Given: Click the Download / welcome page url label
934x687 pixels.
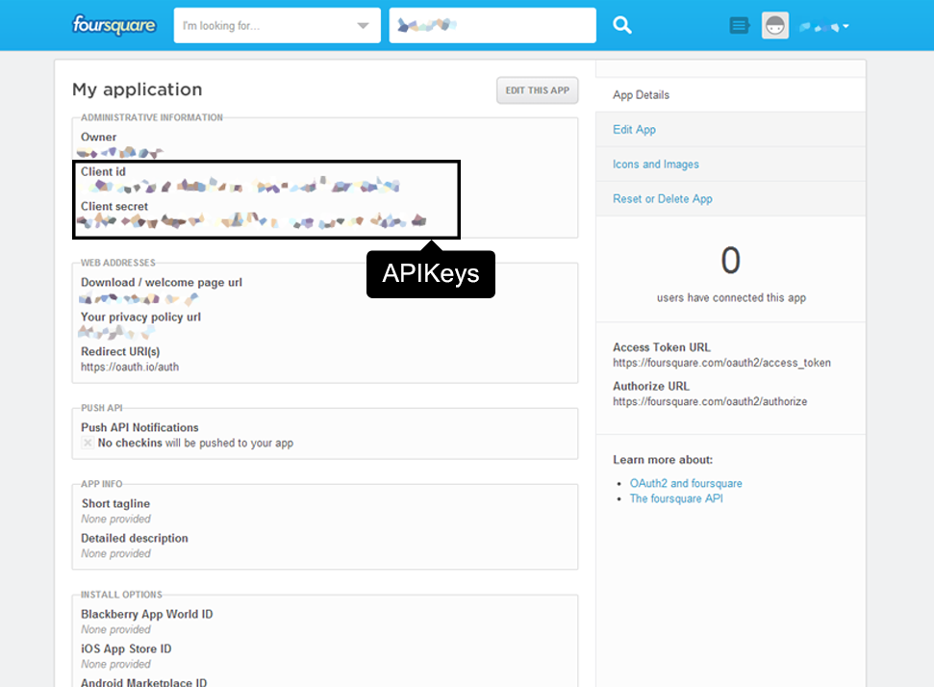Looking at the screenshot, I should coord(162,283).
